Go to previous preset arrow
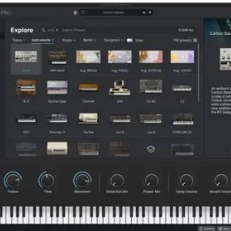 (x=144, y=13)
